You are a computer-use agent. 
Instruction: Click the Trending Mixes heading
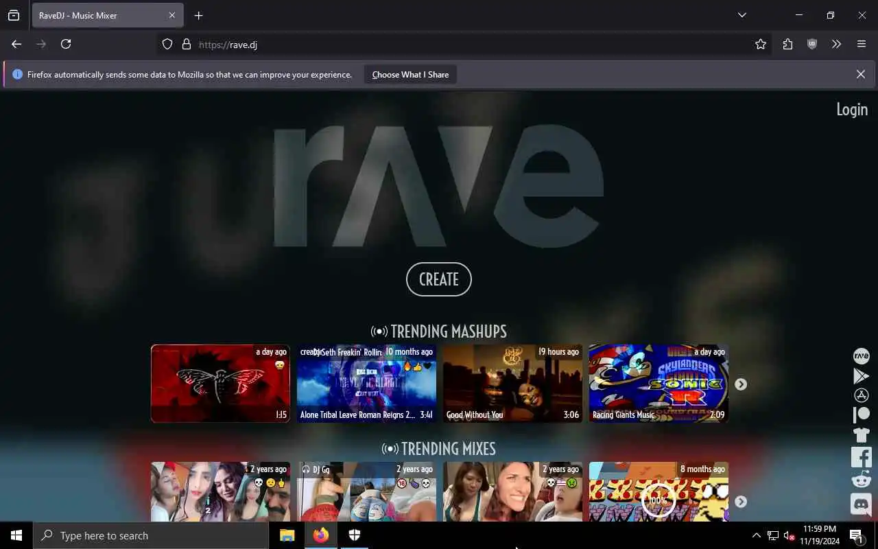click(439, 449)
